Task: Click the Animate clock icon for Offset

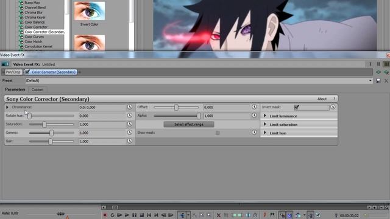Action: tap(254, 107)
